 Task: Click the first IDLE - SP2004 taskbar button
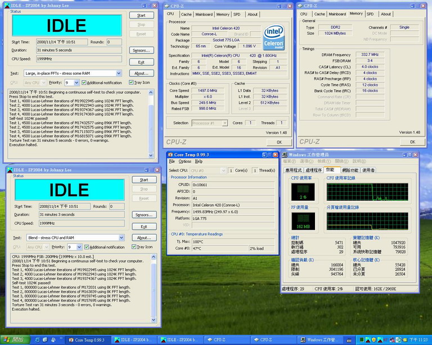click(134, 340)
